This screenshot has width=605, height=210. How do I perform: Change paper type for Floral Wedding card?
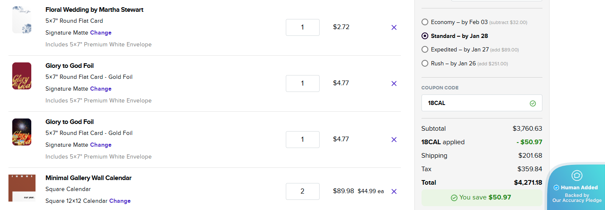(x=101, y=33)
